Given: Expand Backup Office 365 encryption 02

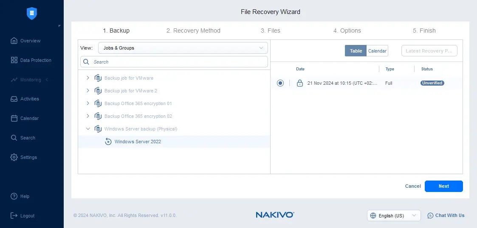Looking at the screenshot, I should (87, 116).
